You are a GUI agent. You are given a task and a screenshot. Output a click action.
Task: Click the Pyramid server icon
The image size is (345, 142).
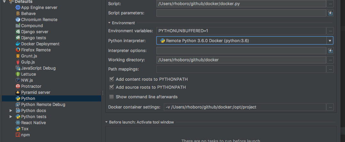point(18,93)
